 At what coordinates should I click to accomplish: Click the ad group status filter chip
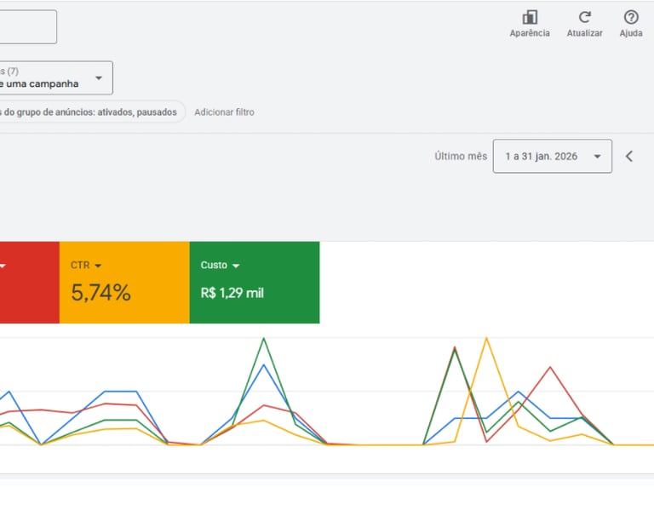pyautogui.click(x=92, y=112)
